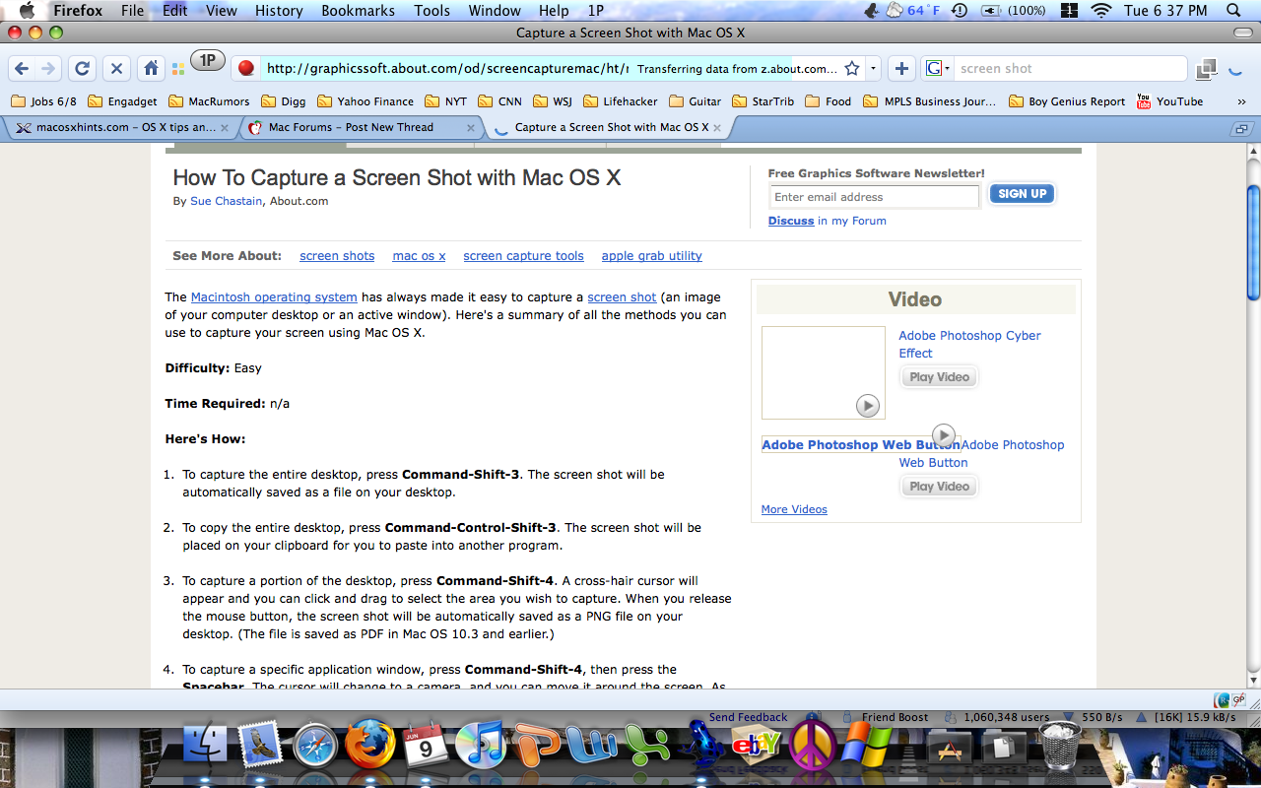This screenshot has height=788, width=1261.
Task: Click the Send Feedback status bar link
Action: tap(749, 717)
